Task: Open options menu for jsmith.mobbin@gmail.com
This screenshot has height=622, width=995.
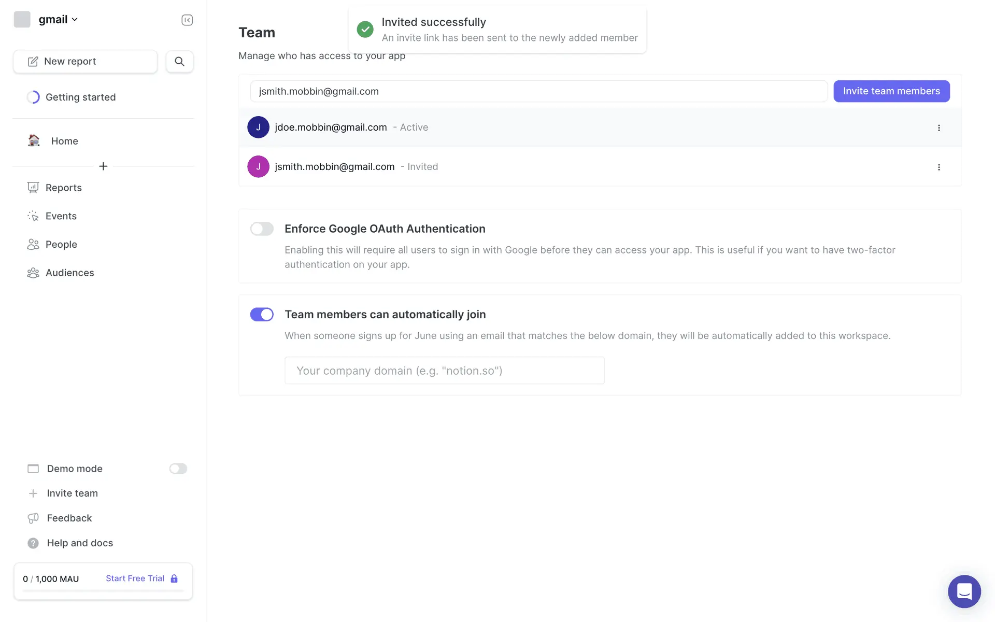Action: [939, 167]
